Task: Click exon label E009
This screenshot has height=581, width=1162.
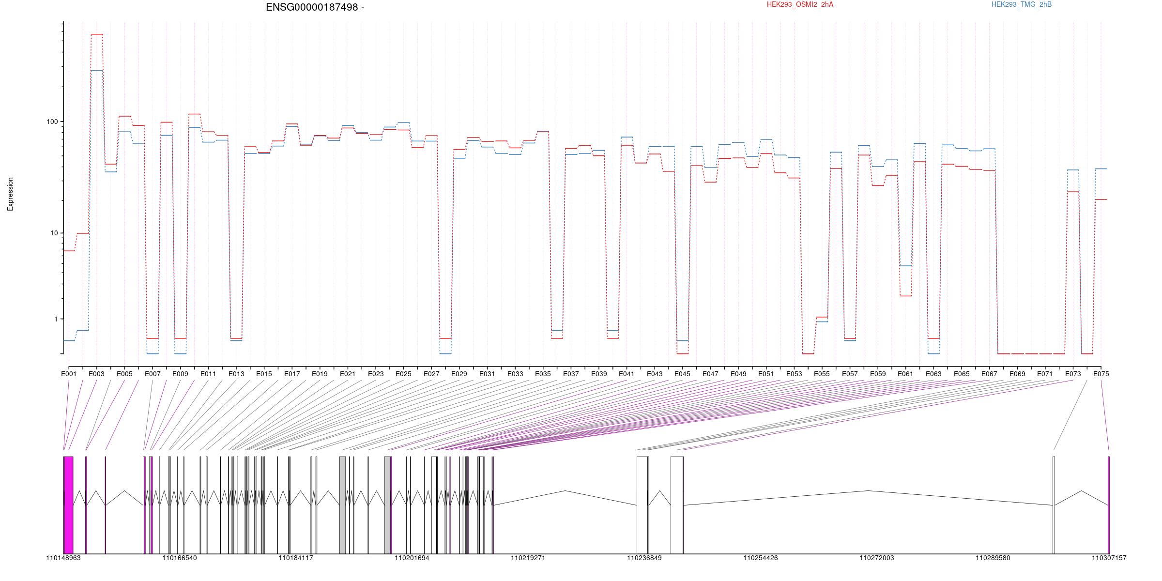Action: click(180, 374)
